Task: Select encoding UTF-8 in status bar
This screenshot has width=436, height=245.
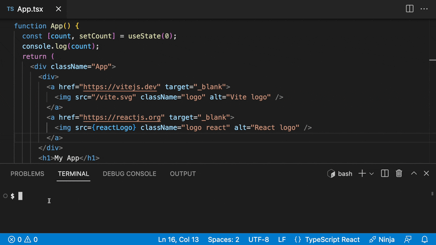Action: 258,240
